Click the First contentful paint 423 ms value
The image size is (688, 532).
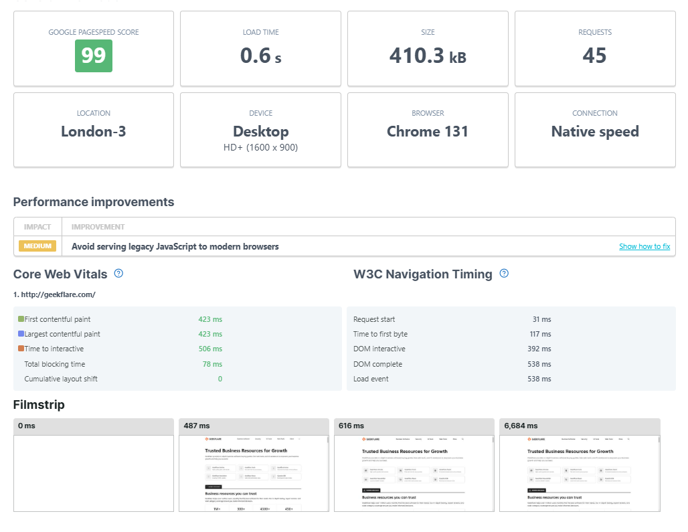pos(210,319)
